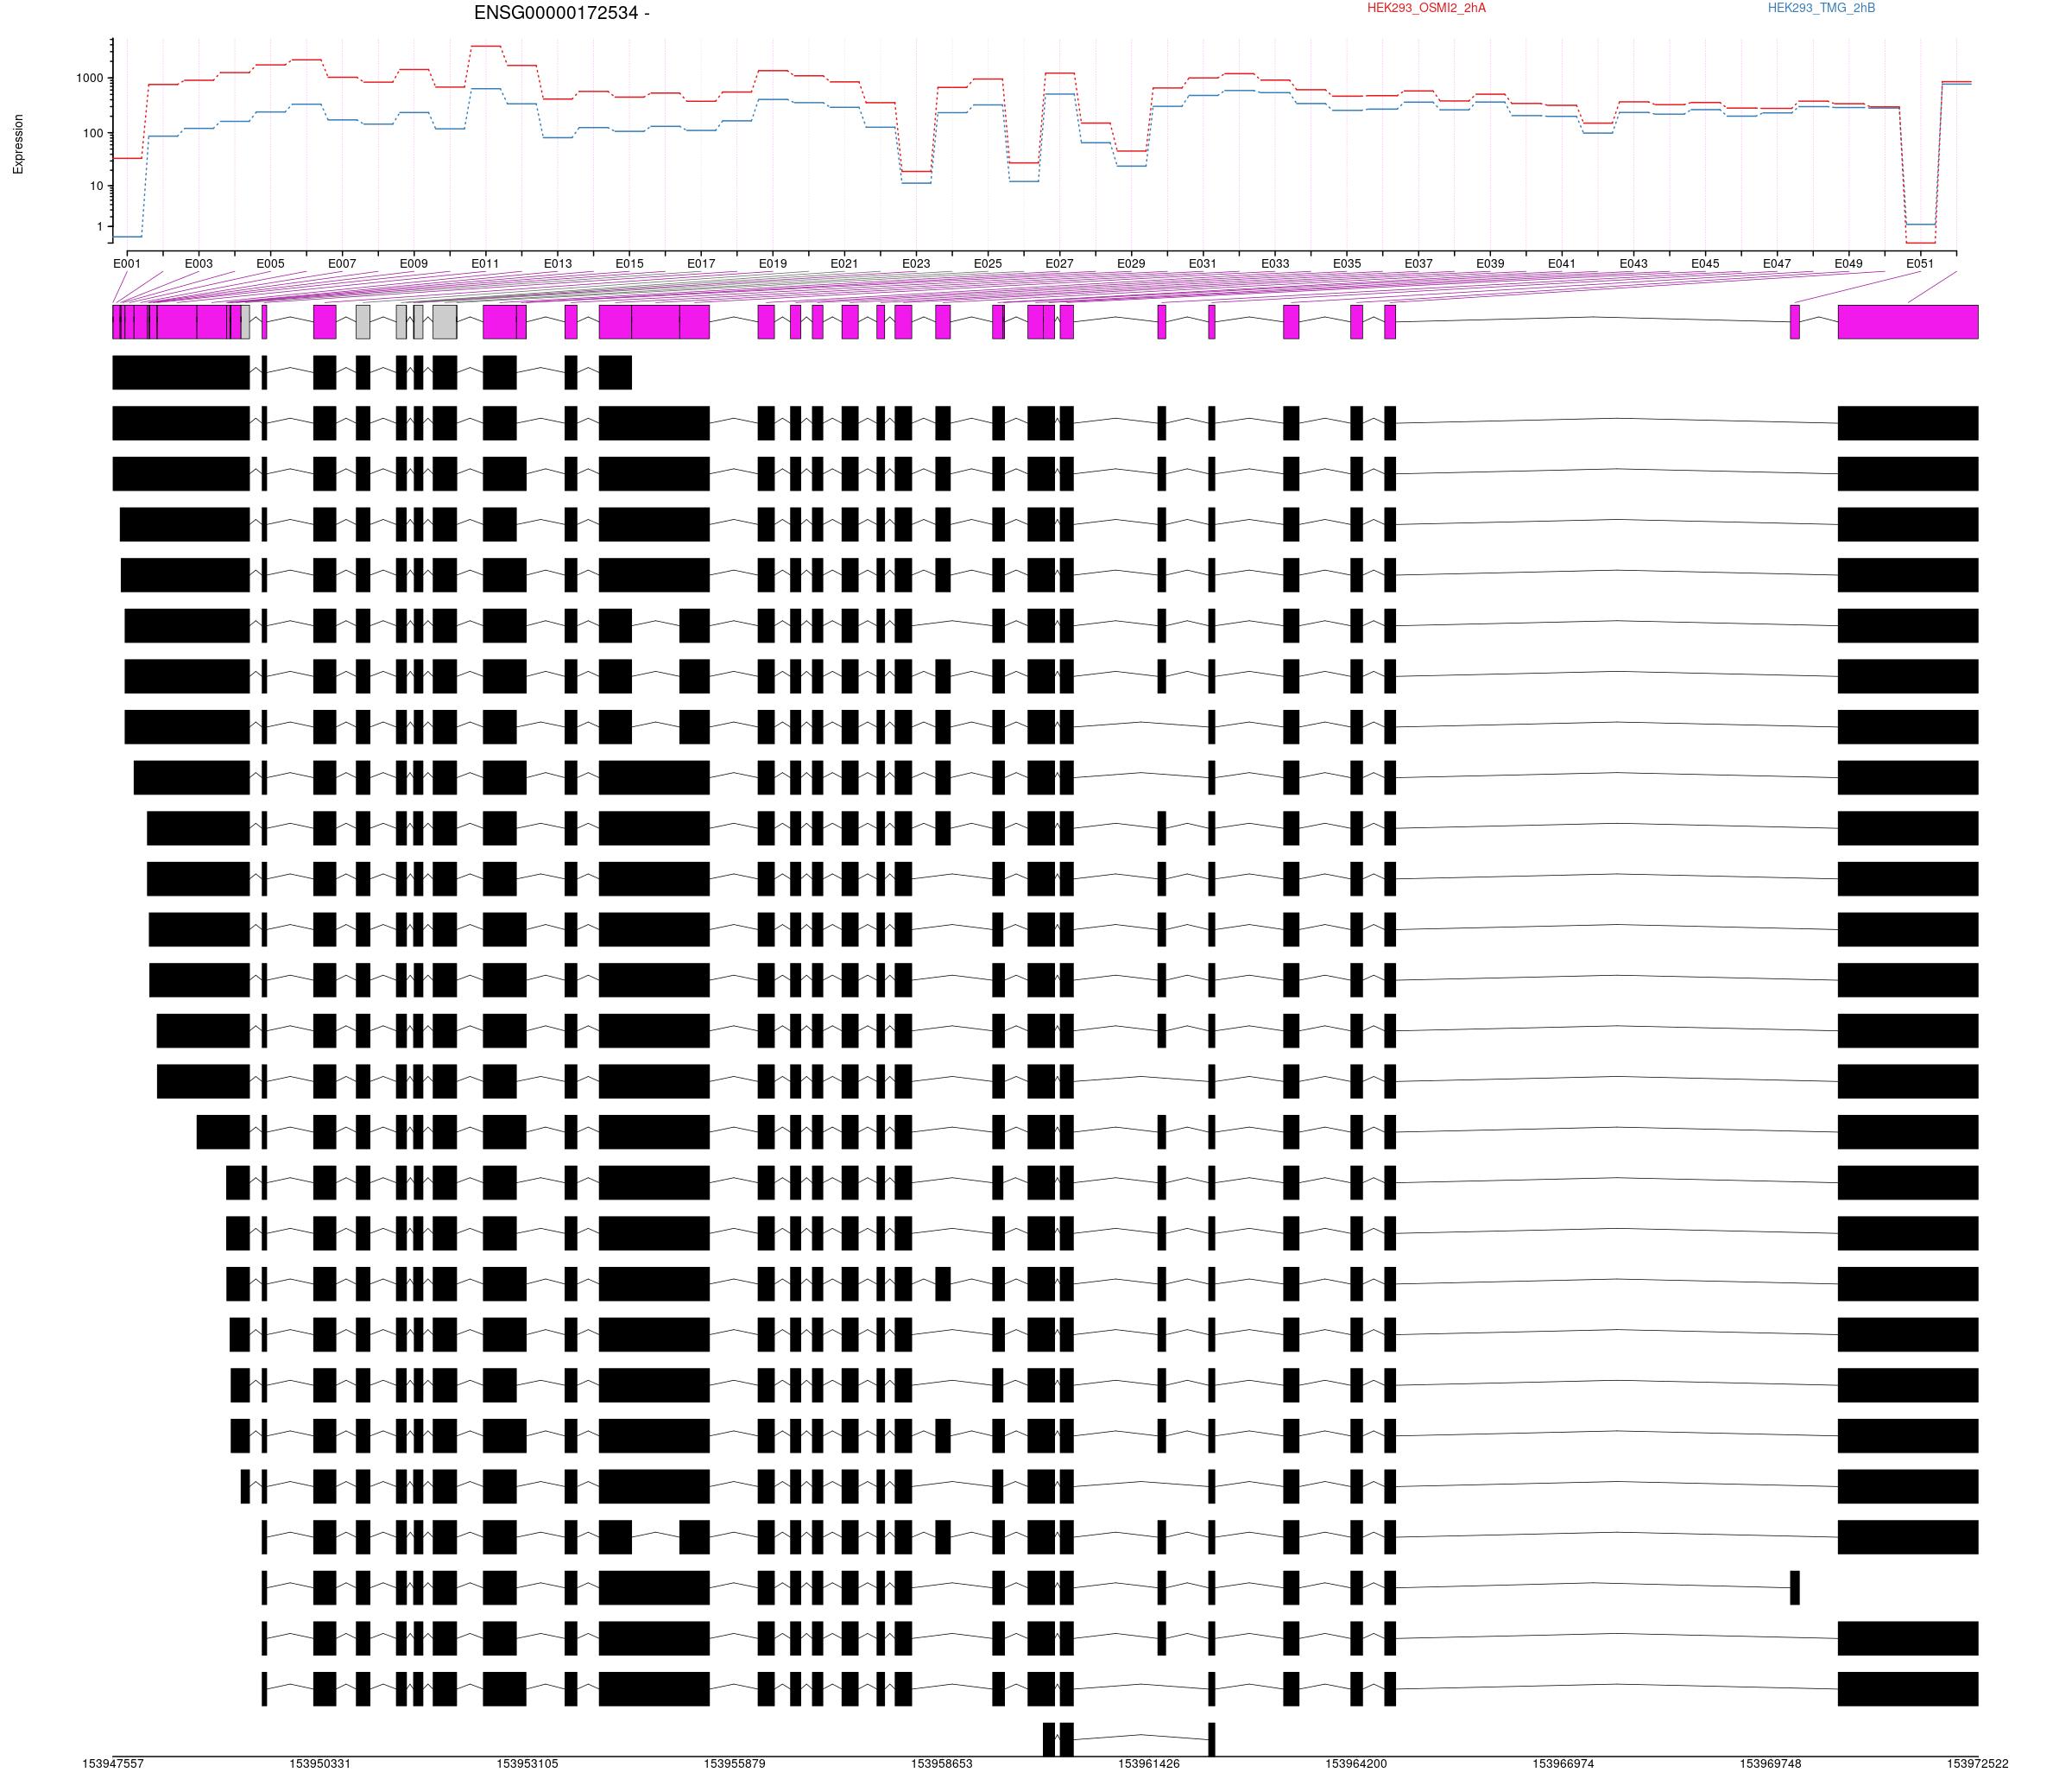The height and width of the screenshot is (1779, 2072).
Task: Click the short three-exon transcript fragment at bottom
Action: click(x=1129, y=1739)
